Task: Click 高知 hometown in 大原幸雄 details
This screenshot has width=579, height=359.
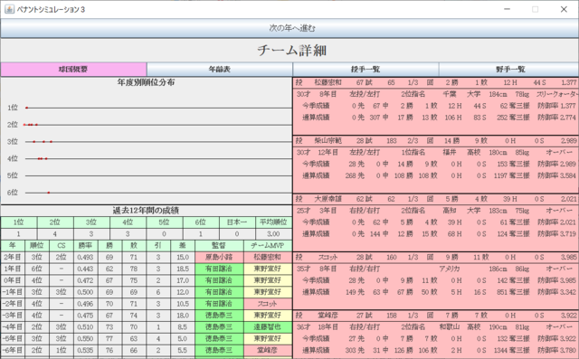Action: 450,211
